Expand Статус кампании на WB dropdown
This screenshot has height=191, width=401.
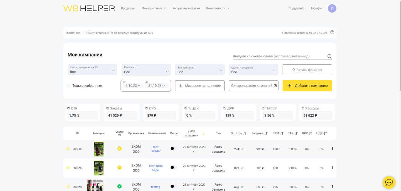click(92, 70)
